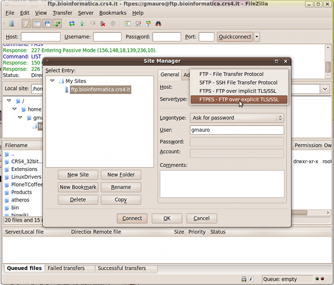334x285 pixels.
Task: Toggle the remote directory tree icon
Action: pos(47,23)
